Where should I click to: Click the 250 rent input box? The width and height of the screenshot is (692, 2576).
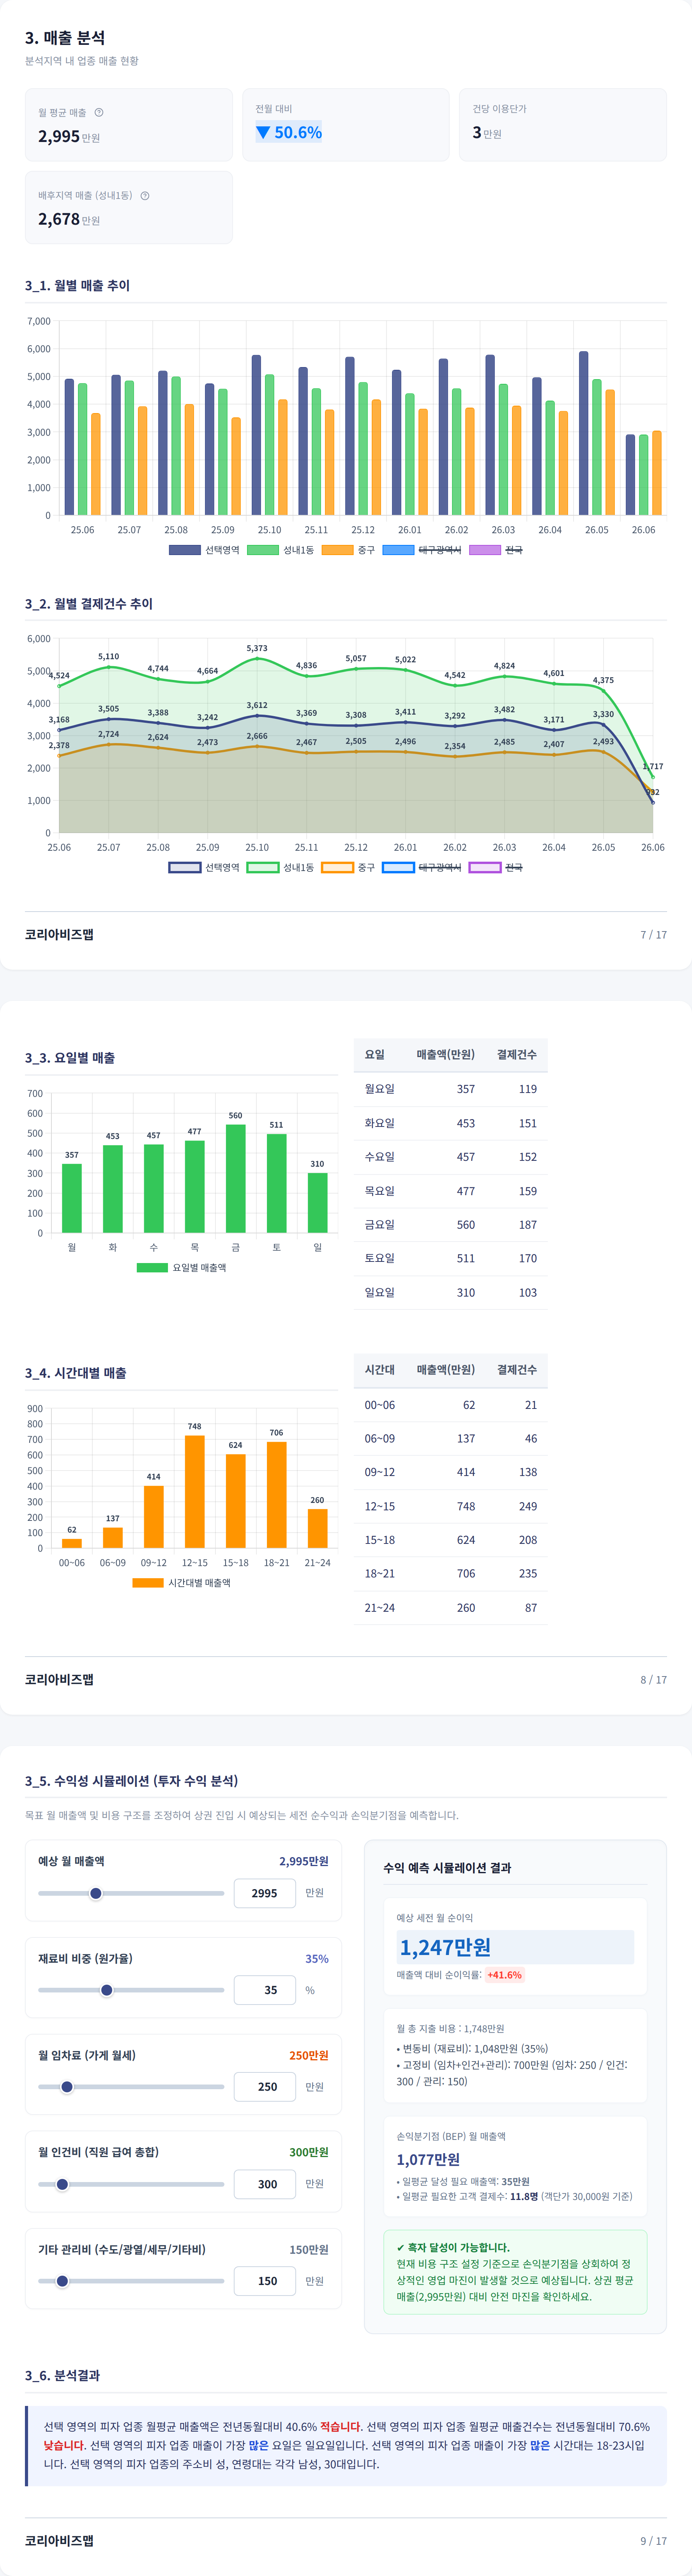click(x=265, y=2087)
